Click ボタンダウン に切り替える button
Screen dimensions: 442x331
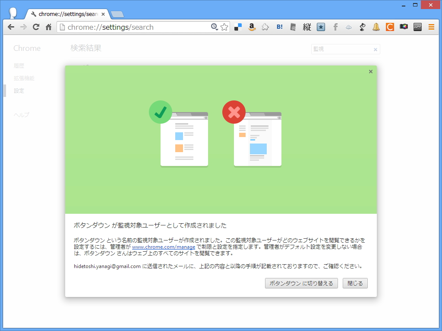(x=301, y=283)
